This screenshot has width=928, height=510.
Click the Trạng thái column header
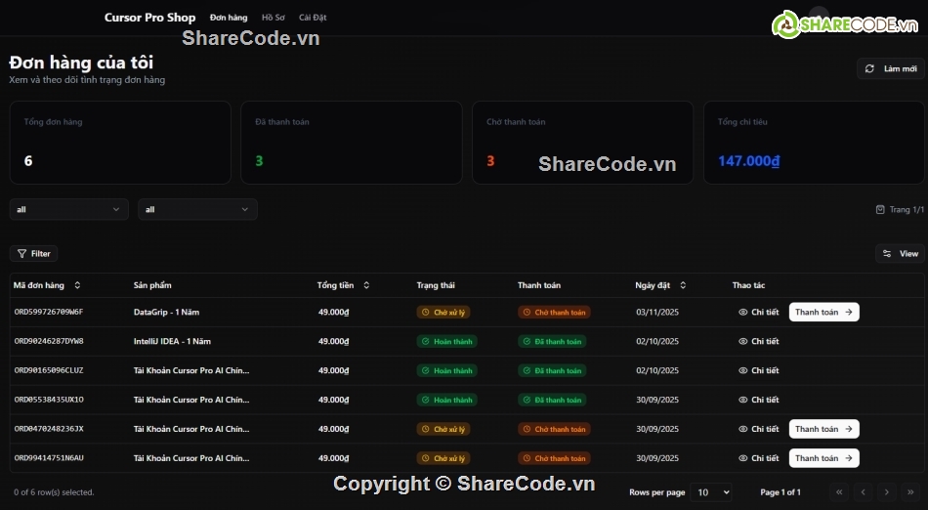coord(436,285)
